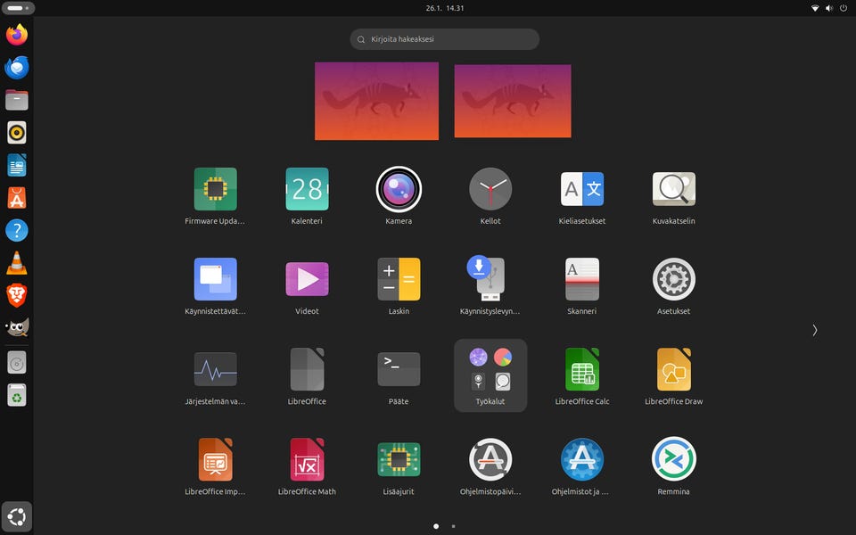This screenshot has height=535, width=856.
Task: Click the volume icon in top bar
Action: click(829, 8)
